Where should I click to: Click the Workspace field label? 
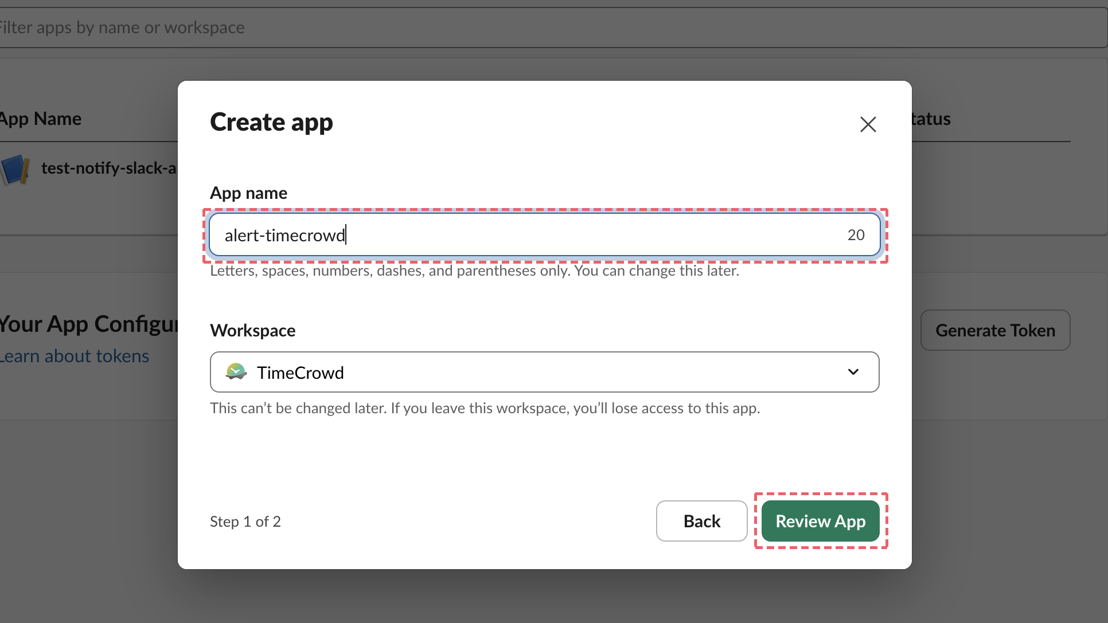pos(253,331)
